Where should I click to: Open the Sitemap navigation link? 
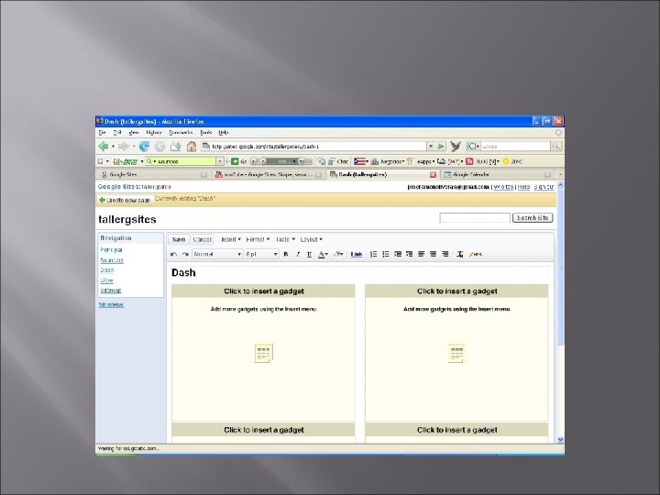pyautogui.click(x=111, y=291)
